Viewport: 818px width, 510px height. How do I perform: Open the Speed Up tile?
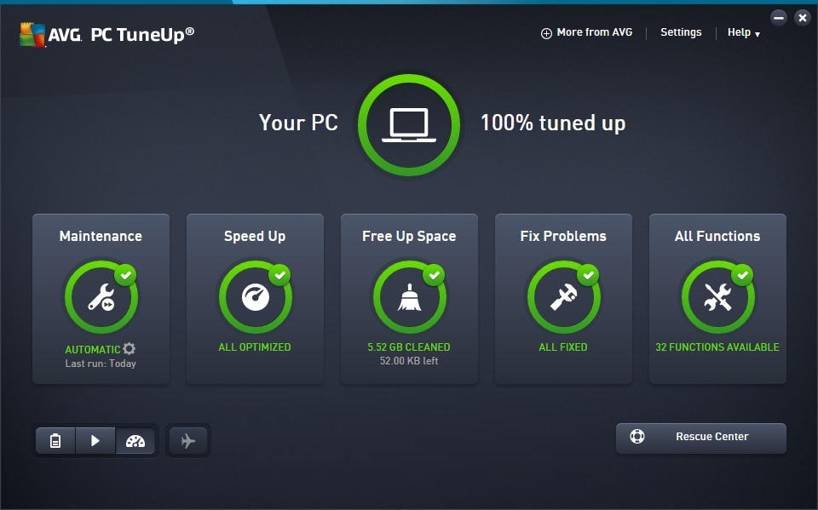[255, 299]
